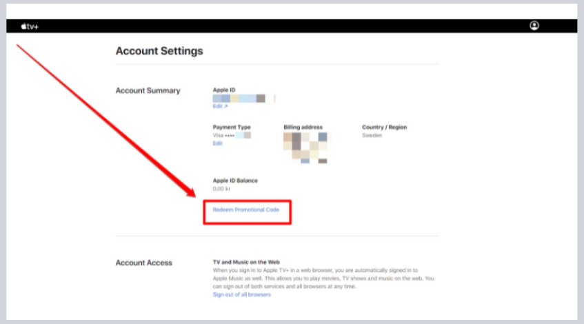The width and height of the screenshot is (584, 324).
Task: Select the Sweden region value
Action: point(372,135)
